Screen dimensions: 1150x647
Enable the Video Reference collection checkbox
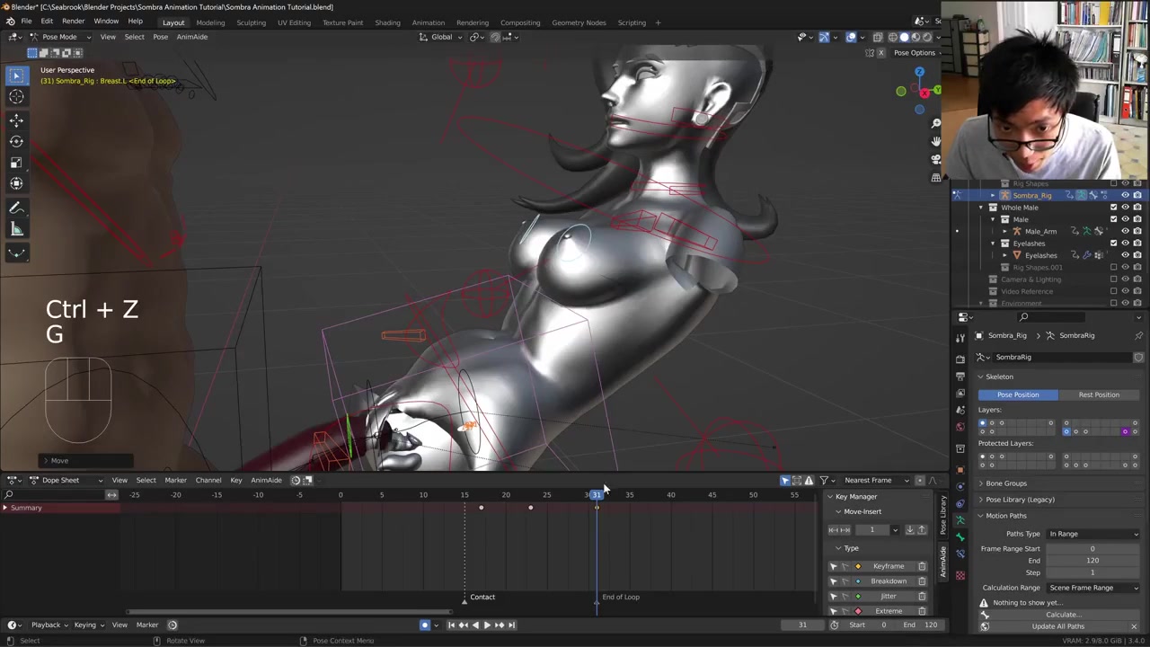tap(1114, 291)
